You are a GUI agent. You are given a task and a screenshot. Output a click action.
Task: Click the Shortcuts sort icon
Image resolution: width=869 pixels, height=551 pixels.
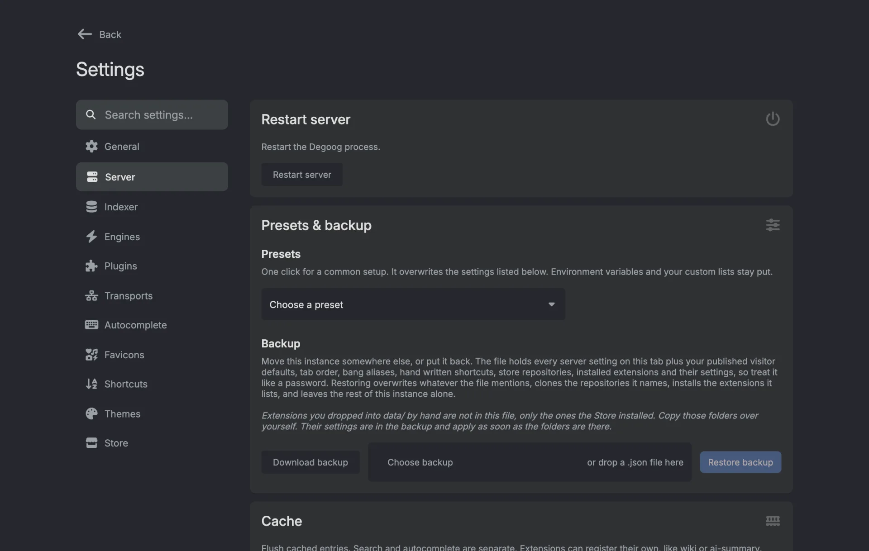91,384
